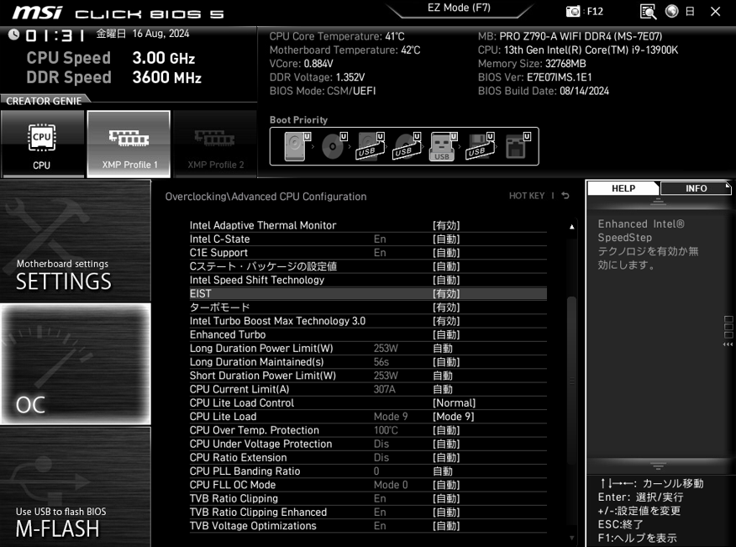Image resolution: width=736 pixels, height=547 pixels.
Task: Change CPU FLL OC Mode value
Action: 446,485
